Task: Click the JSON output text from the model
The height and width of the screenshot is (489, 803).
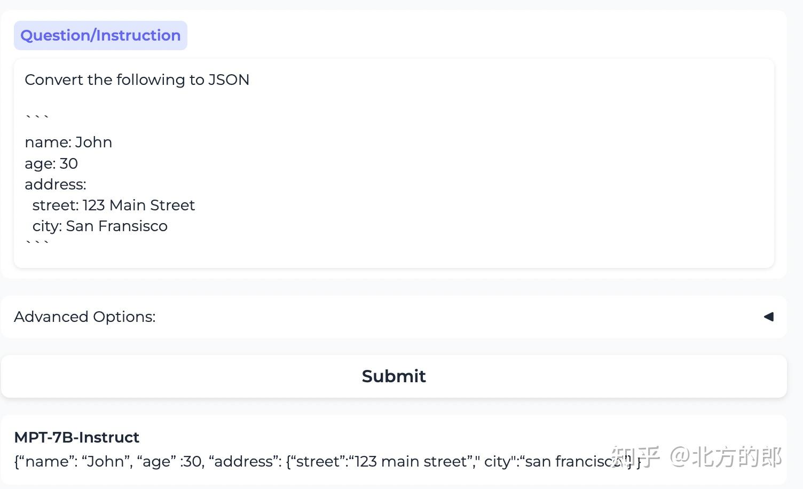Action: pos(320,461)
